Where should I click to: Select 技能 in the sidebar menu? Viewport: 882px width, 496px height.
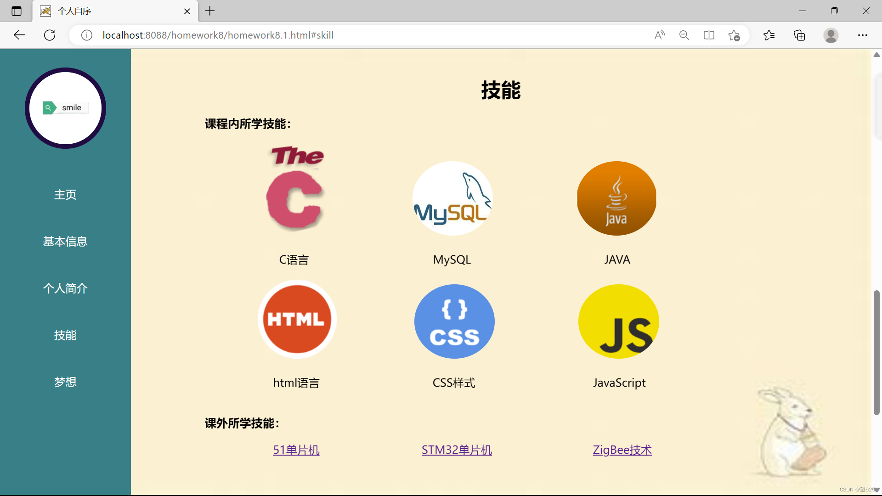(x=65, y=335)
